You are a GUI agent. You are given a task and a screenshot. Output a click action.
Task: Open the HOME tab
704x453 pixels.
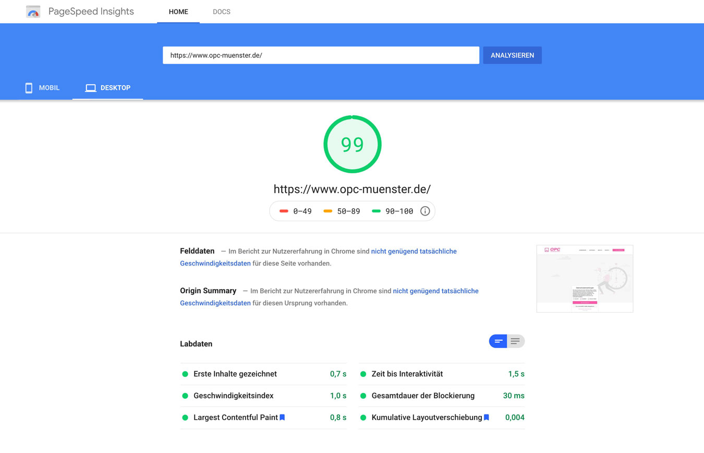click(178, 11)
